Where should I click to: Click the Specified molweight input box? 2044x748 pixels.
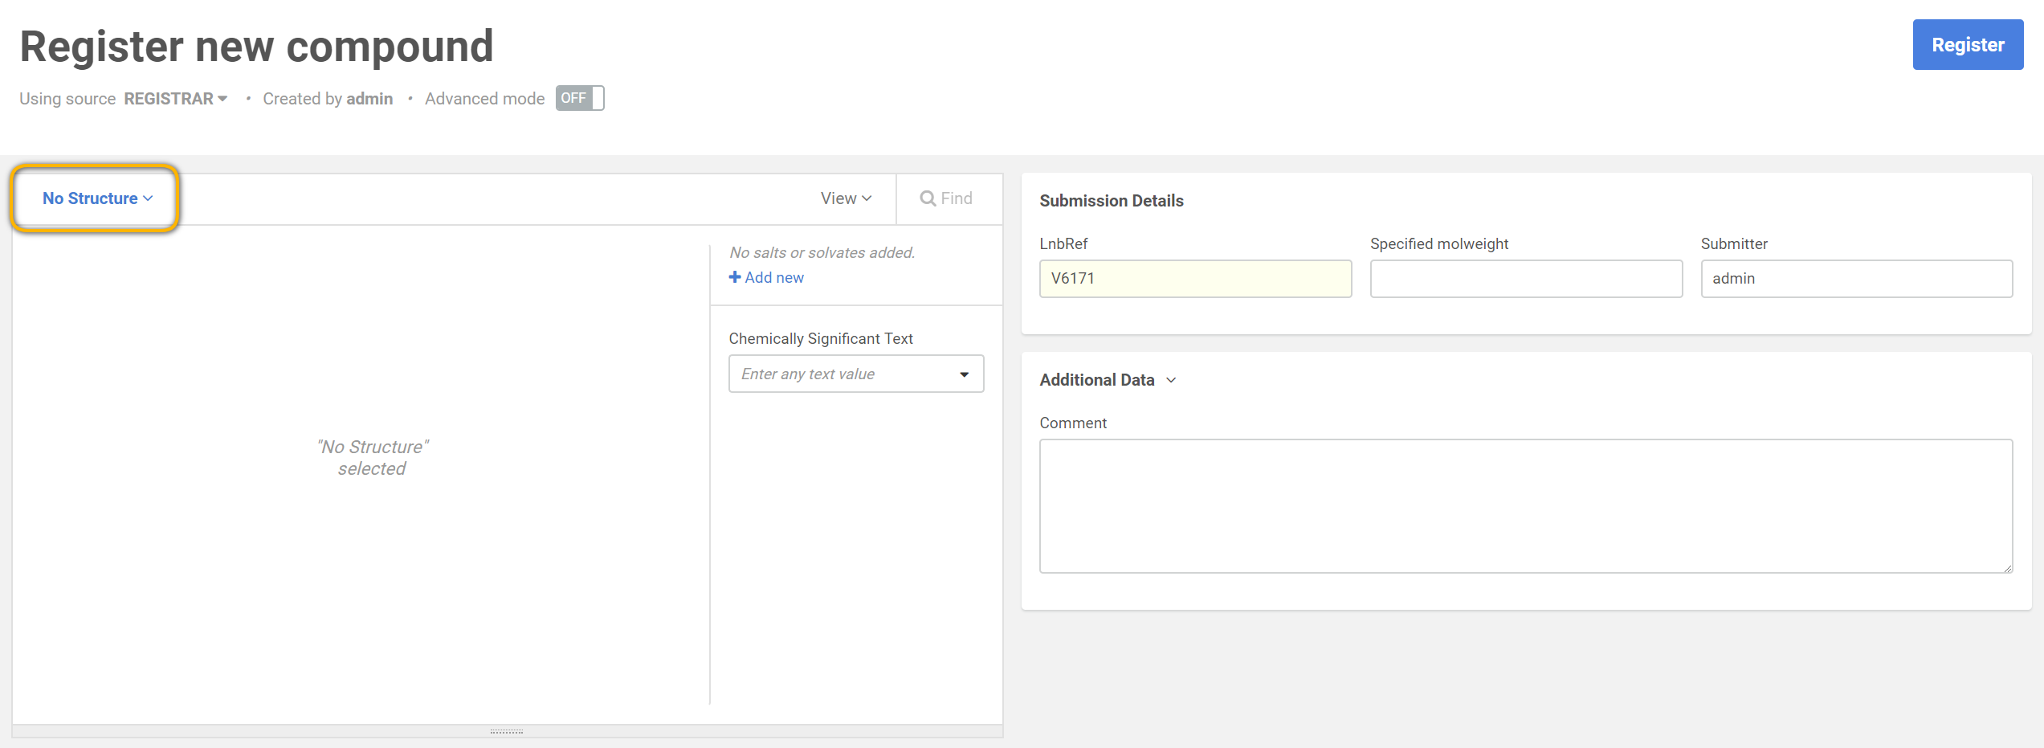1525,279
